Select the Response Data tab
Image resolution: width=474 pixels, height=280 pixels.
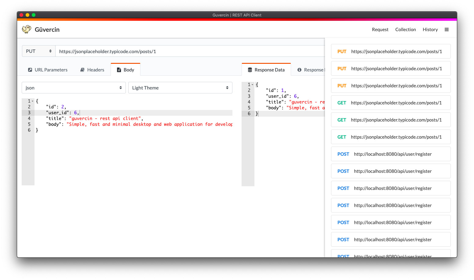[x=266, y=70]
